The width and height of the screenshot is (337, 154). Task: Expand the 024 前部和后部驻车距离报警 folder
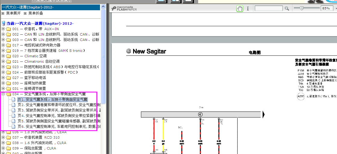(3, 72)
